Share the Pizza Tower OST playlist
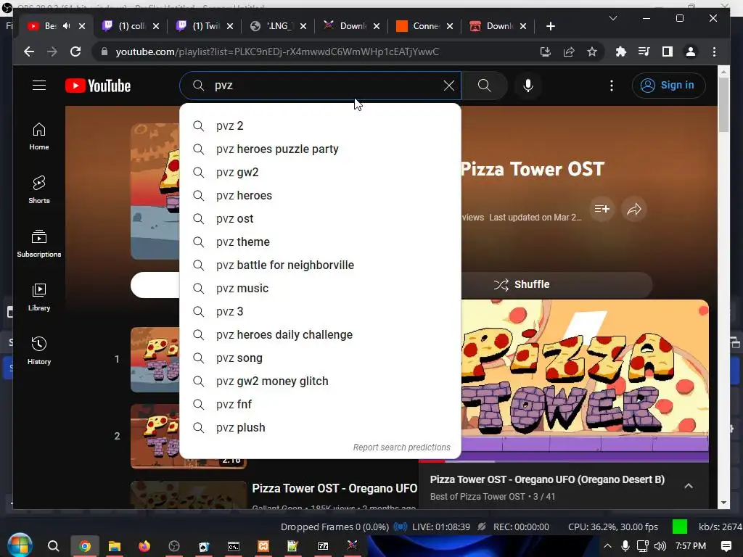The width and height of the screenshot is (743, 557). point(634,209)
